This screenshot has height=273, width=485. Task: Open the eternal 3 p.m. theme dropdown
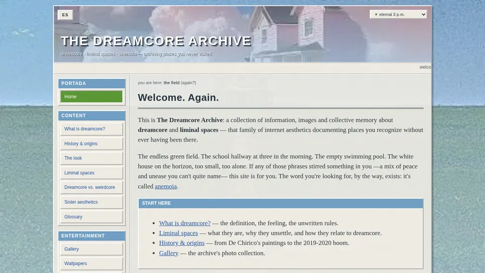pos(398,14)
